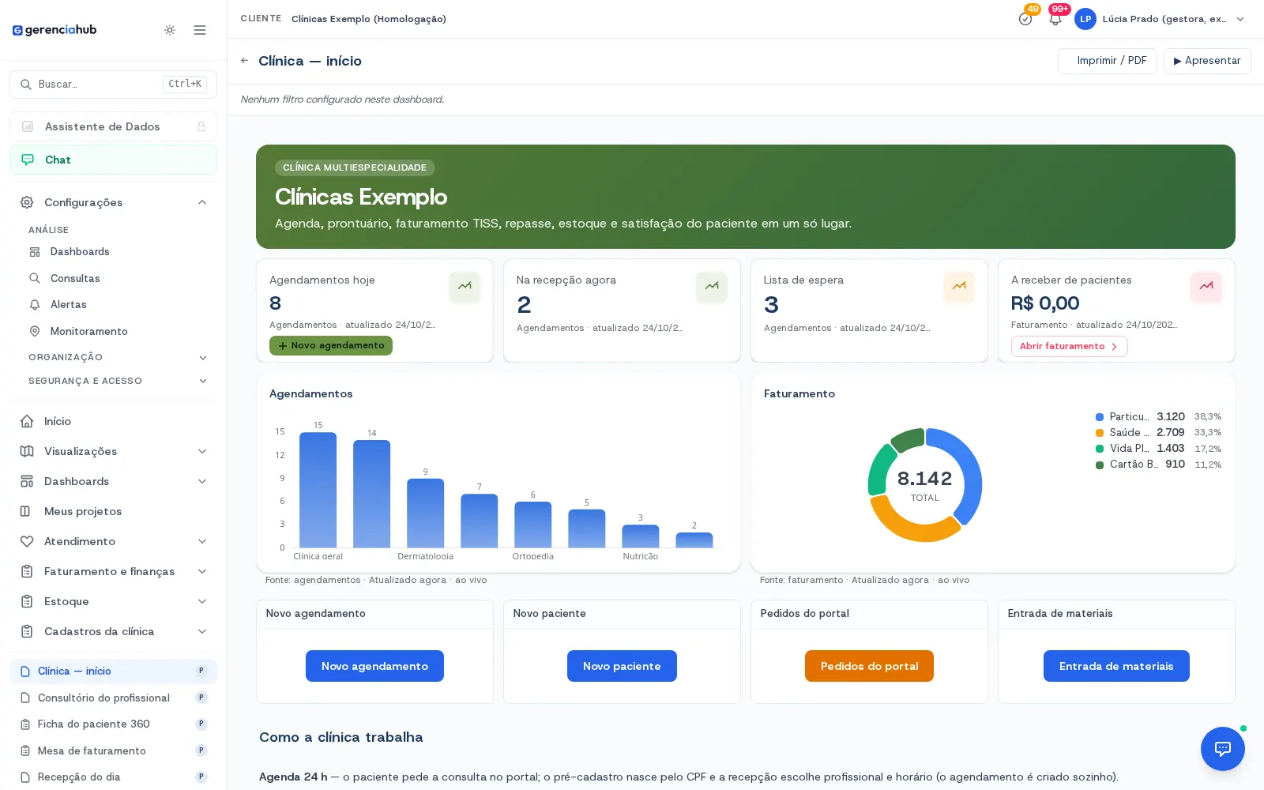Click green Novo agendamento button in card
The height and width of the screenshot is (790, 1264).
(331, 346)
